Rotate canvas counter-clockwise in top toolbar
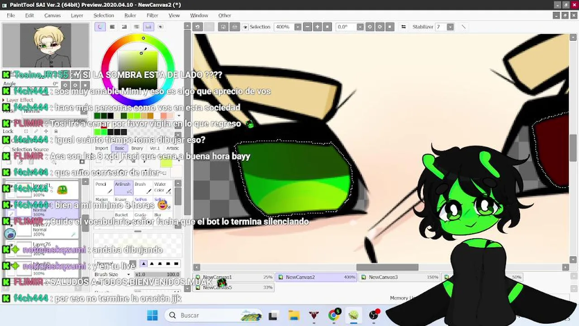Image resolution: width=579 pixels, height=326 pixels. click(370, 27)
